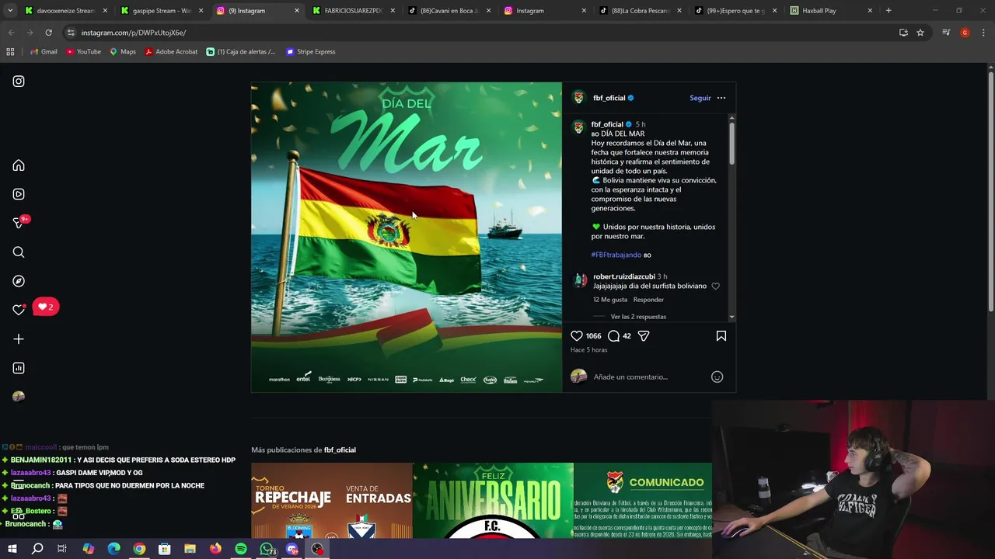Viewport: 995px width, 559px height.
Task: Open the Comunicado post thumbnail
Action: click(x=643, y=501)
